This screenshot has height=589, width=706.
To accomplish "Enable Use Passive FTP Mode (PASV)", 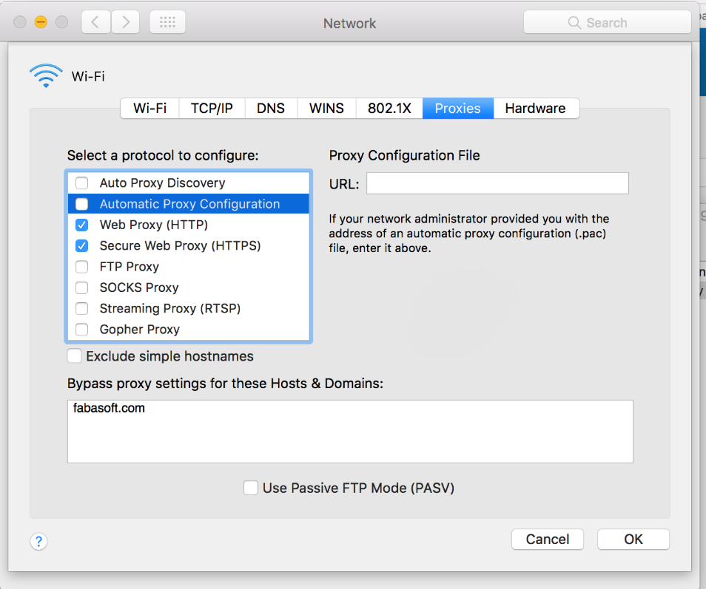I will pyautogui.click(x=251, y=488).
